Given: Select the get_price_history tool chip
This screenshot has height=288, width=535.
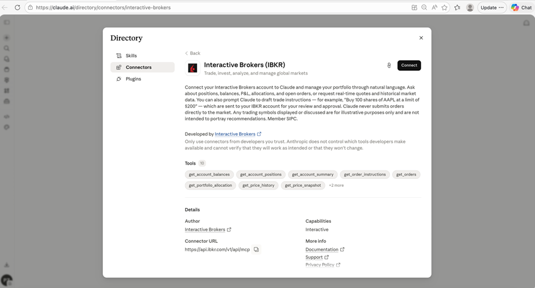Looking at the screenshot, I should pyautogui.click(x=258, y=185).
